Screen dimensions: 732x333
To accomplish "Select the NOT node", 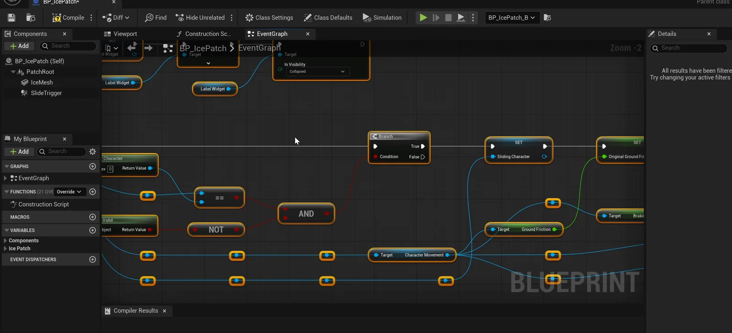I will click(216, 230).
